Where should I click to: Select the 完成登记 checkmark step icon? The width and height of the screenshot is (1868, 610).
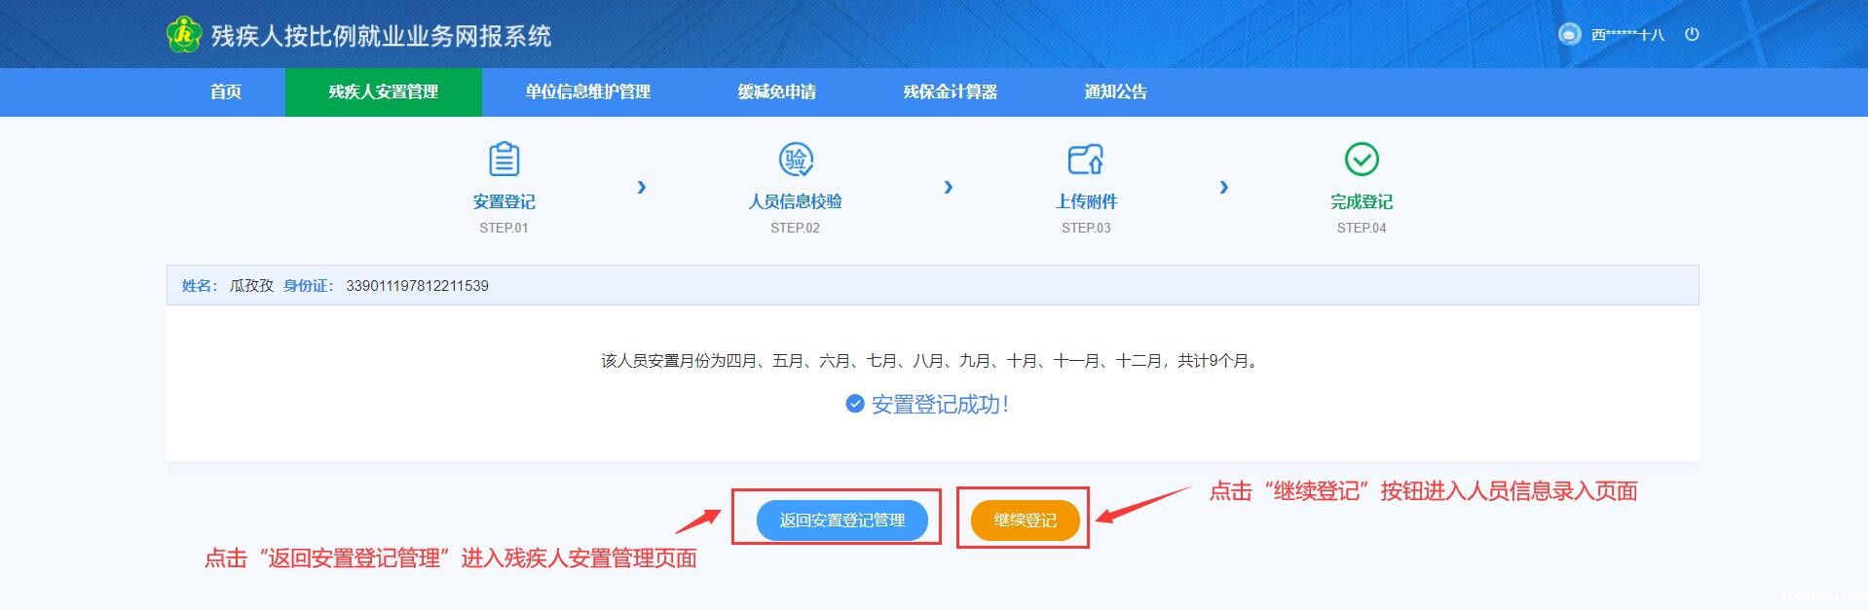click(1362, 159)
